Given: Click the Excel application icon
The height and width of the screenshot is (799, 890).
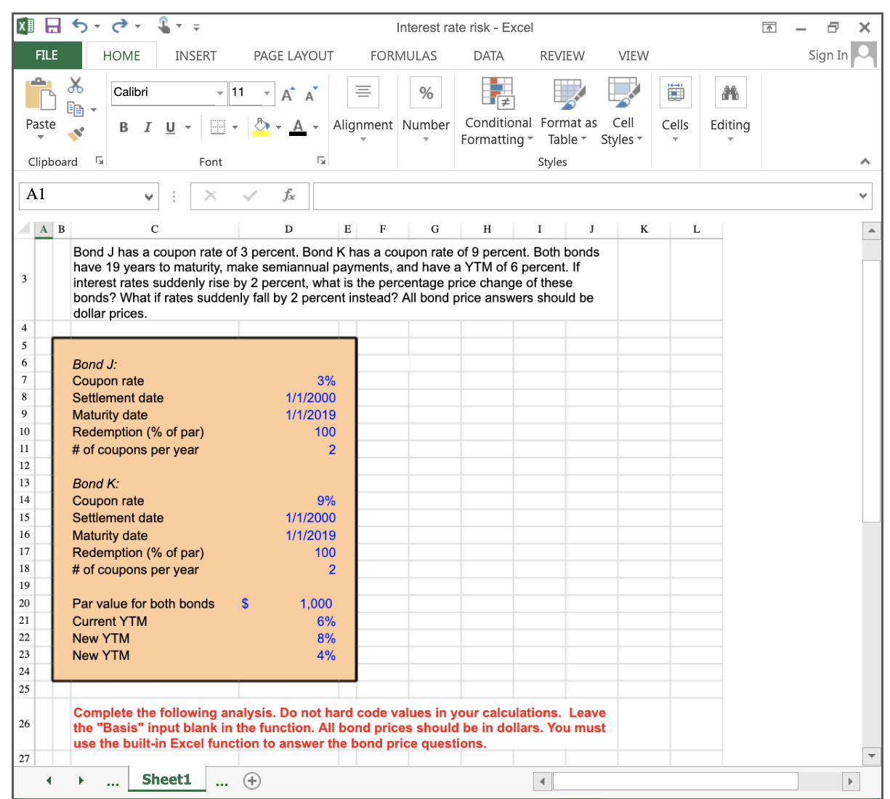Looking at the screenshot, I should click(x=25, y=27).
